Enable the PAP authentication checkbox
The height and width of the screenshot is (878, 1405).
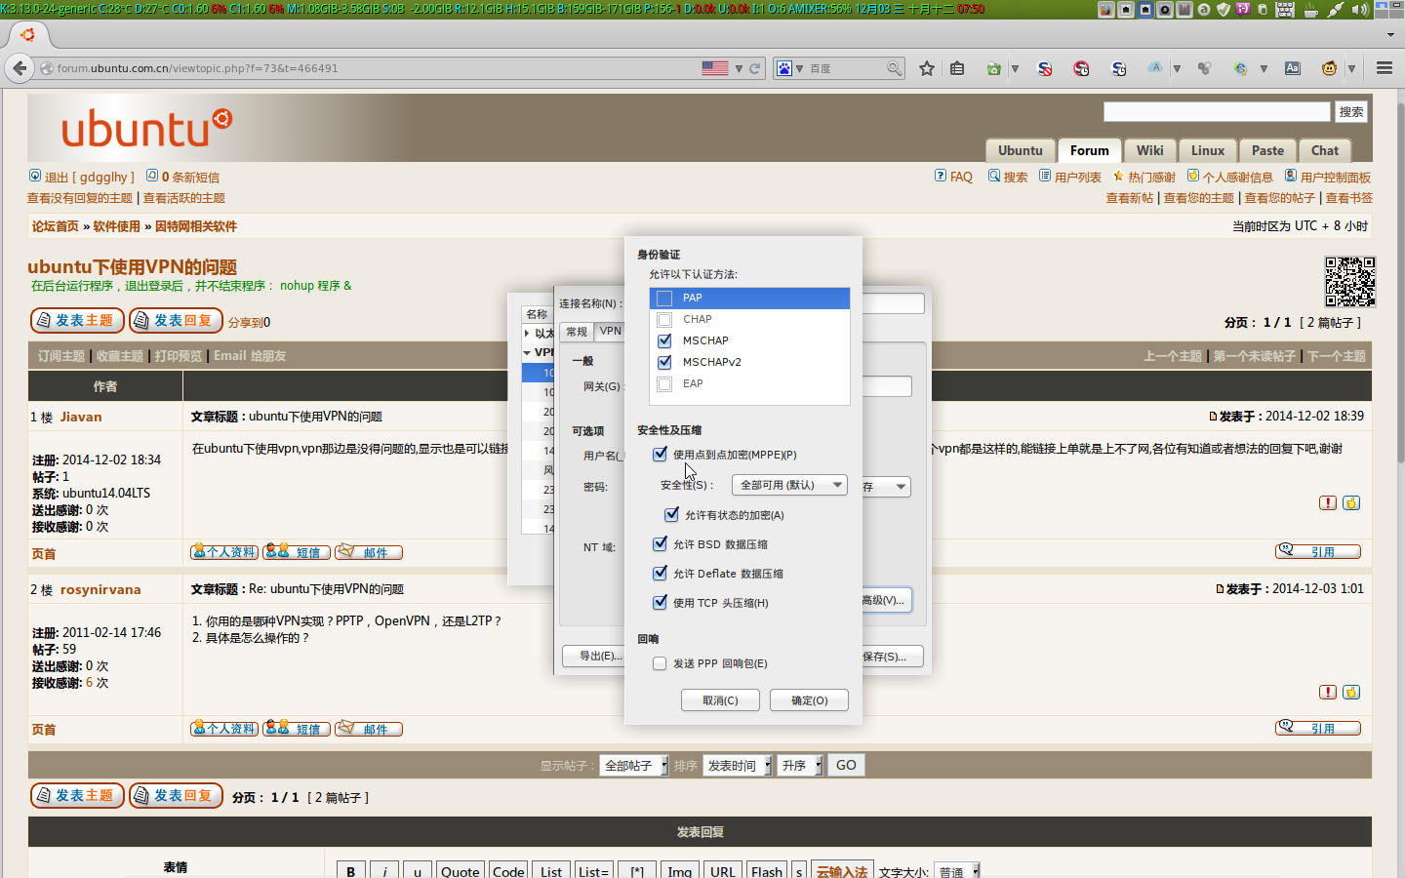(x=664, y=298)
